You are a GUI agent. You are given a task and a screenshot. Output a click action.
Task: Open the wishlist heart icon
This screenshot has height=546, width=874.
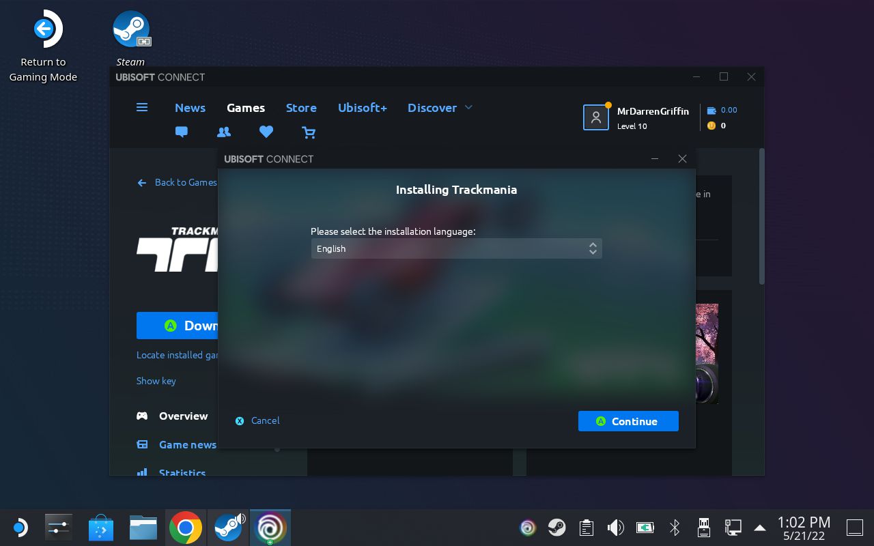coord(266,132)
